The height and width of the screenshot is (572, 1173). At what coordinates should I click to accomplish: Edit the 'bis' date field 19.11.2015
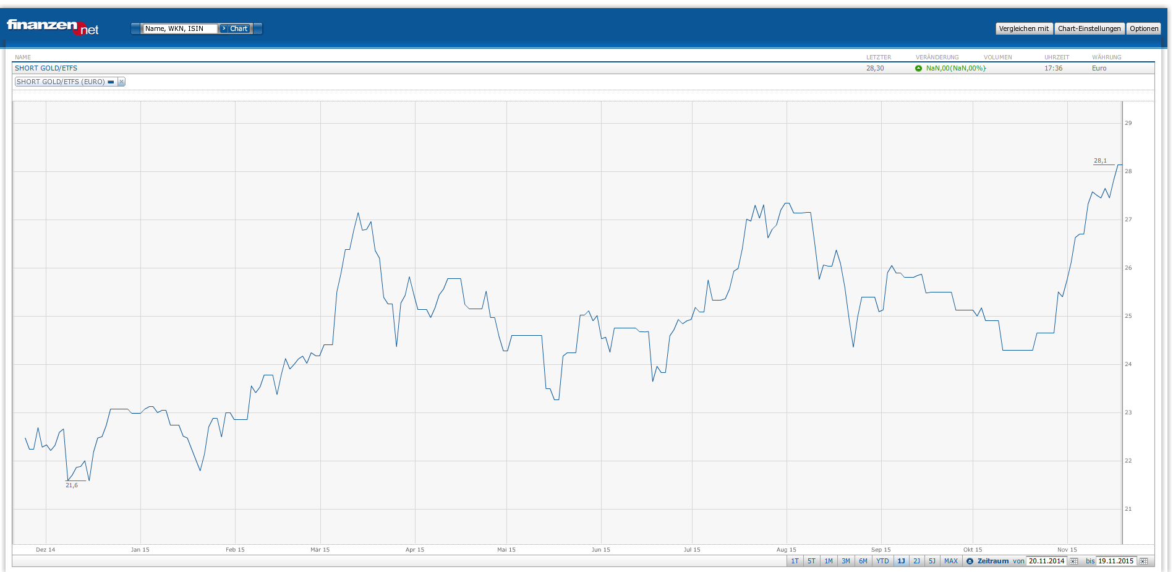tap(1116, 561)
